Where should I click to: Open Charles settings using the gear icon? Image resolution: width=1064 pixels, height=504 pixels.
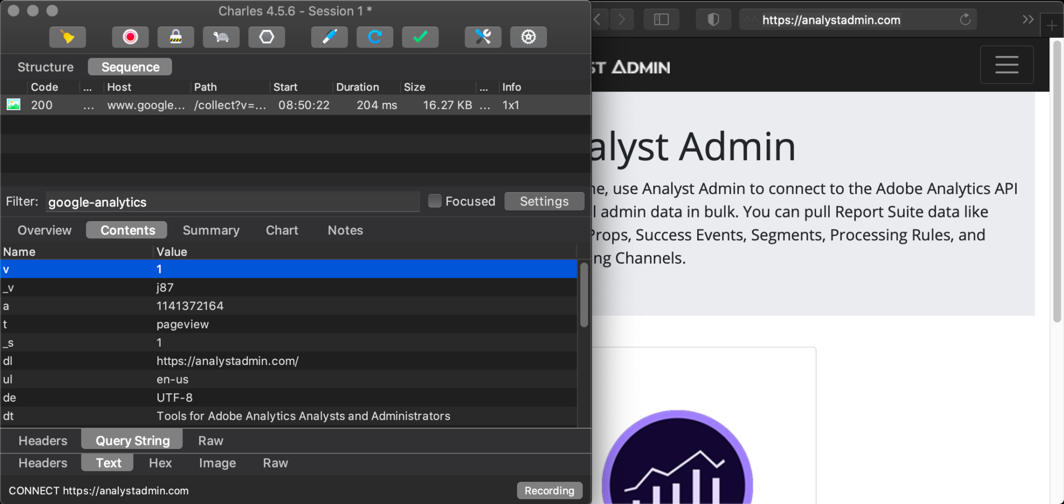[x=528, y=37]
